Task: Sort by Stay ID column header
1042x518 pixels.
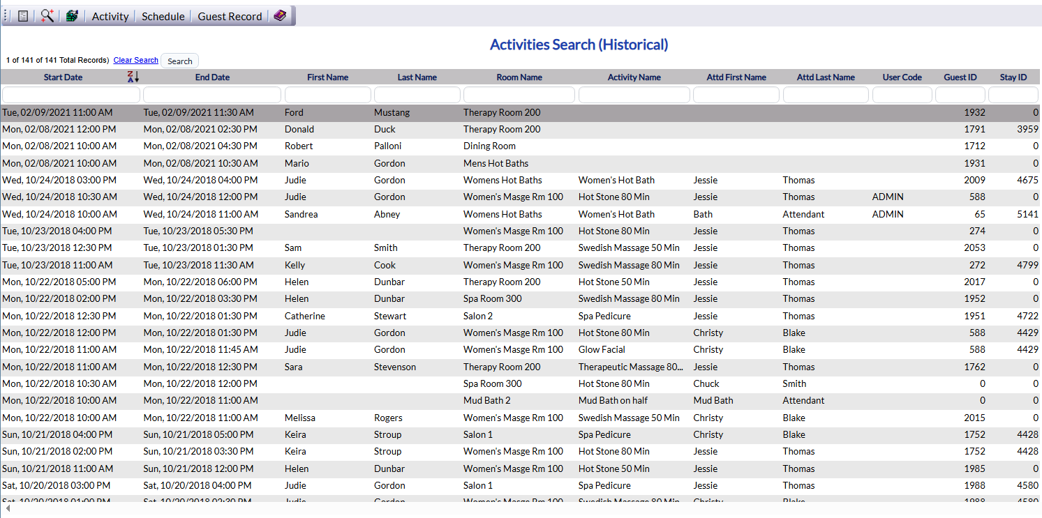Action: [x=1013, y=77]
